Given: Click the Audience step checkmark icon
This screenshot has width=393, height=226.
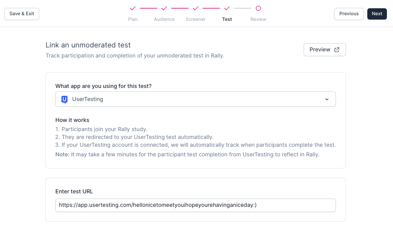Looking at the screenshot, I should click(164, 8).
